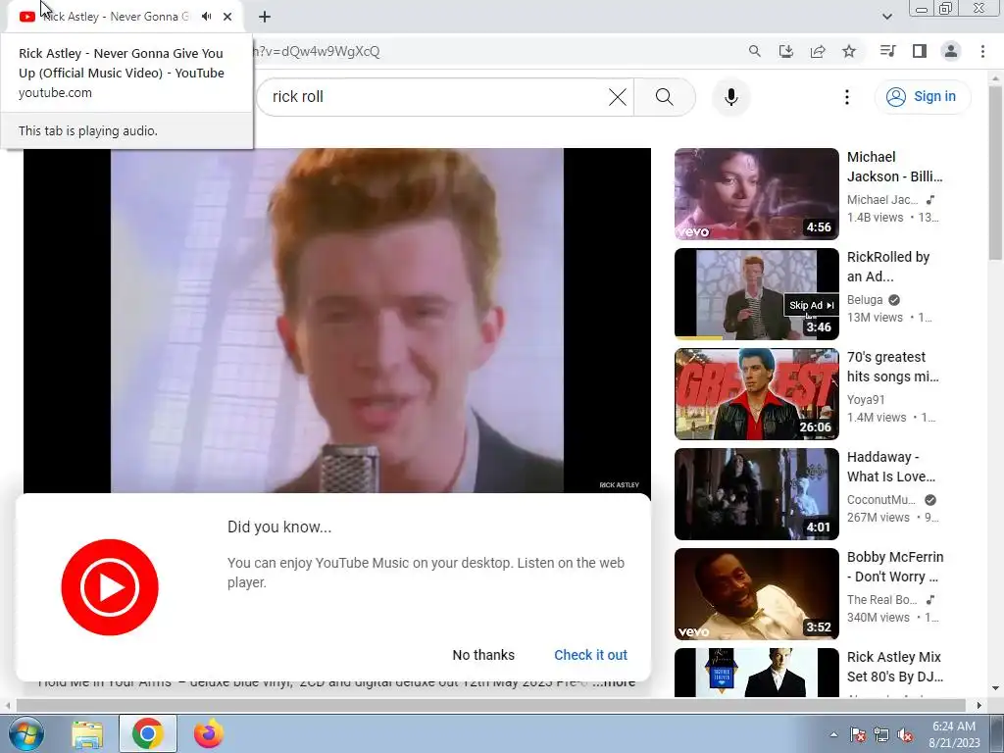Open the tab search chevron
1004x753 pixels.
pyautogui.click(x=886, y=17)
